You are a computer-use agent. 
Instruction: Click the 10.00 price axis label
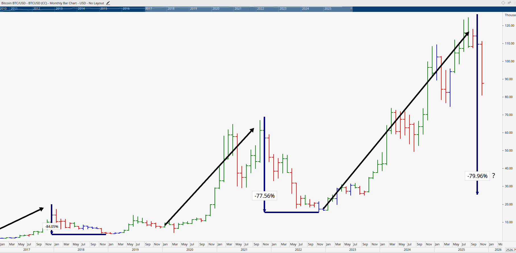(509, 222)
